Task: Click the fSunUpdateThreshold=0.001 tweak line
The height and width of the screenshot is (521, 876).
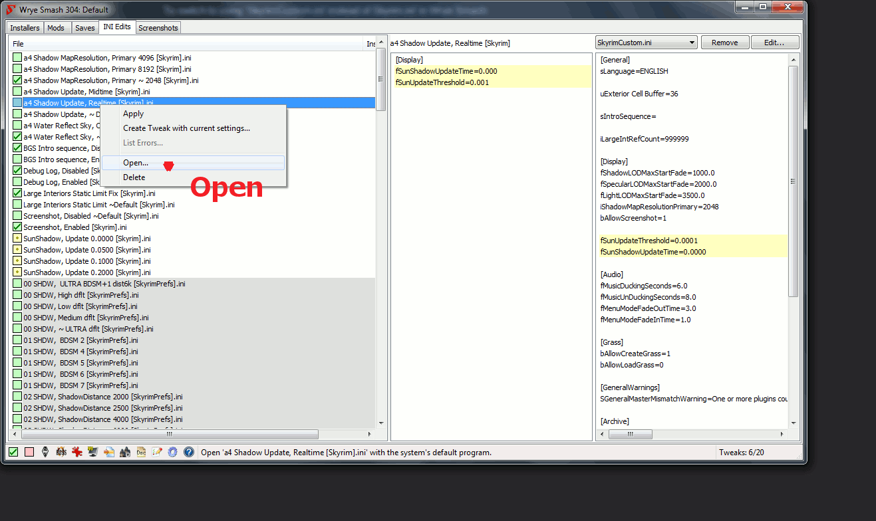Action: coord(492,82)
